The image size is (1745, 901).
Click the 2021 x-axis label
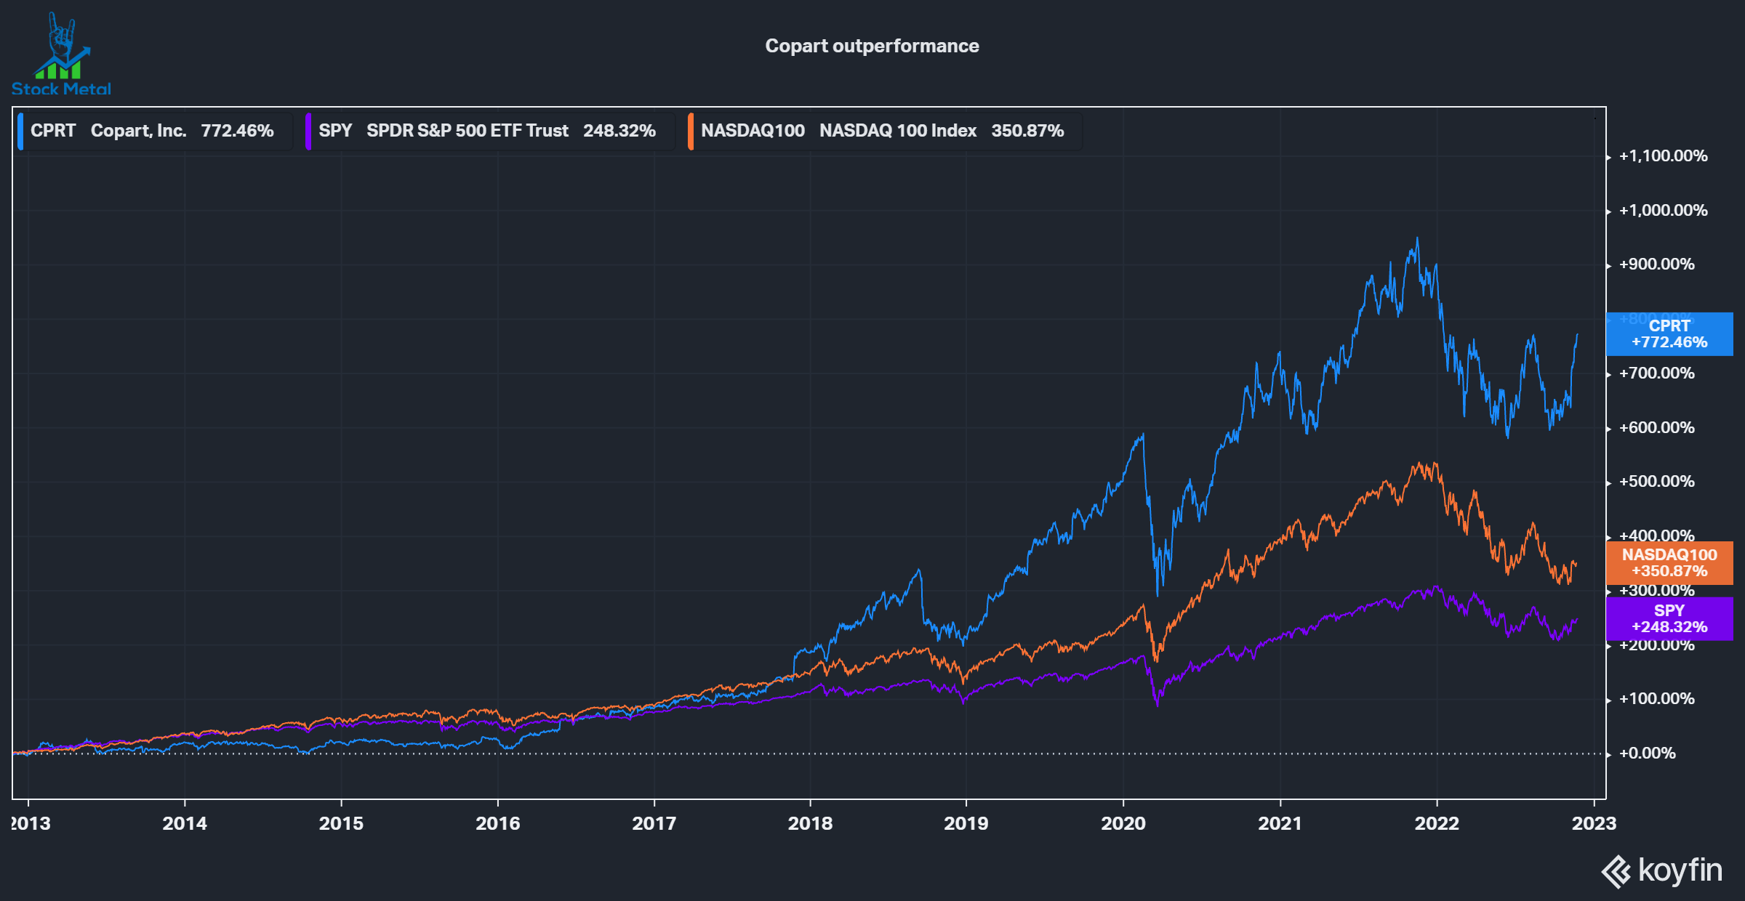[1280, 823]
